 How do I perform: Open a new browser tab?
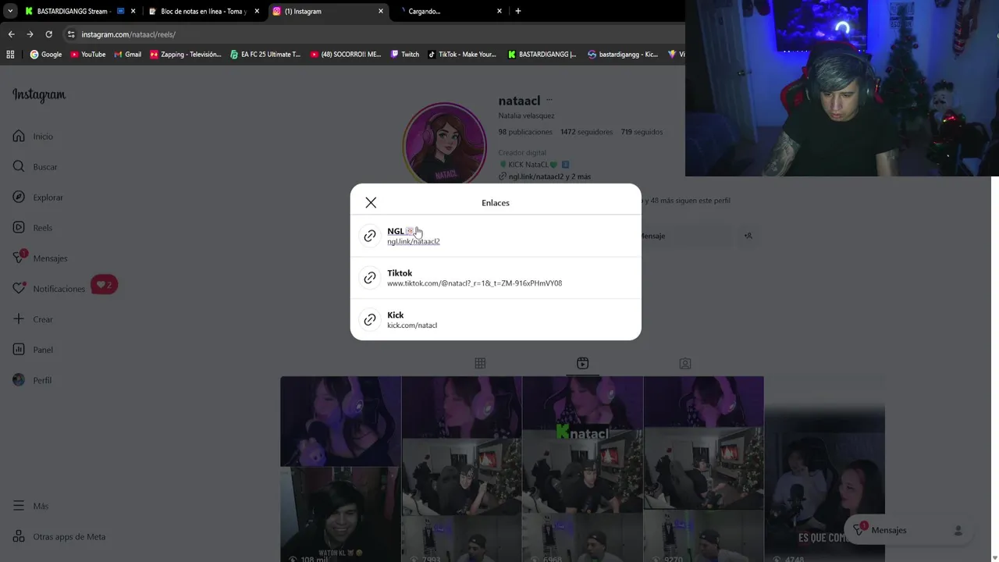(x=518, y=11)
